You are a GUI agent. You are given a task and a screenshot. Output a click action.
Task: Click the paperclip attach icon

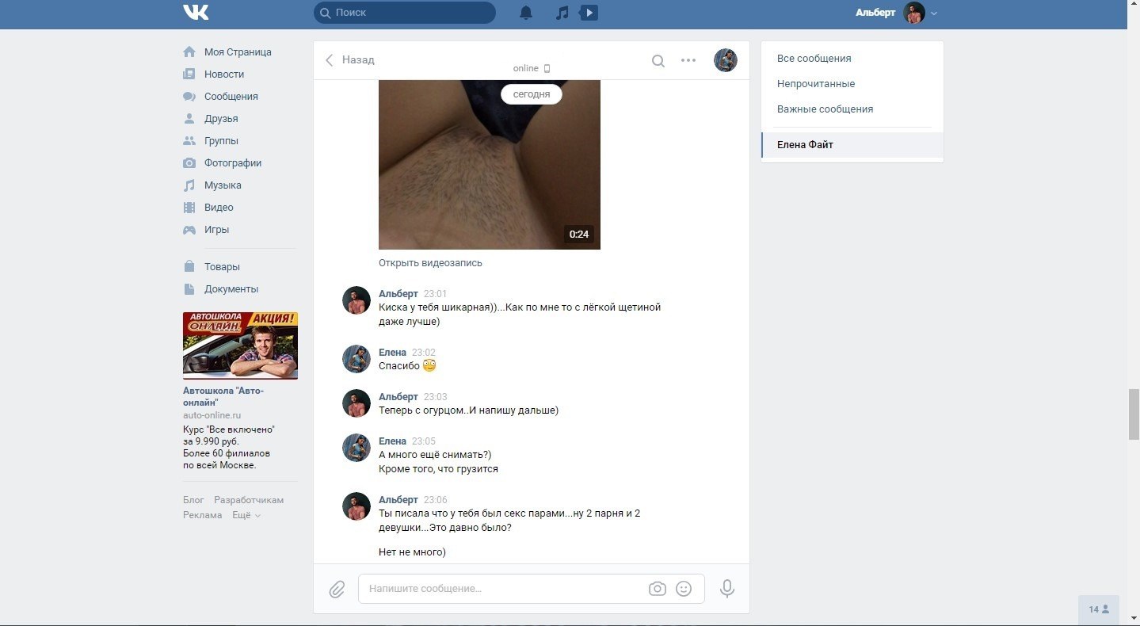337,590
